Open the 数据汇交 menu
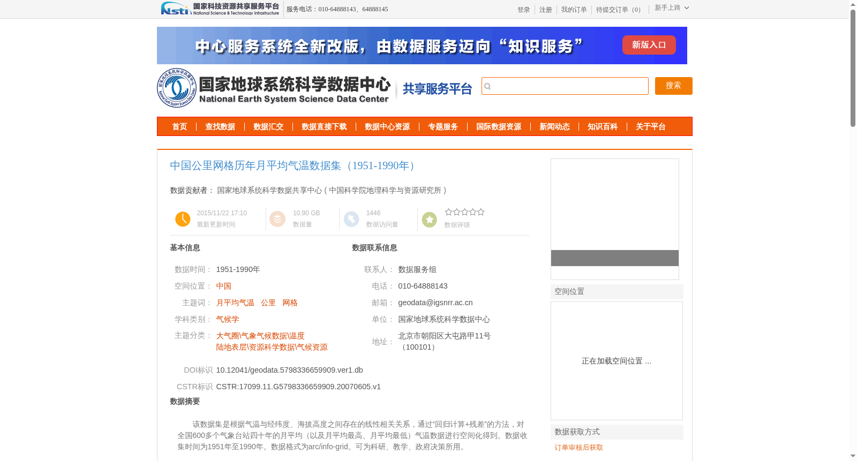 pos(268,127)
